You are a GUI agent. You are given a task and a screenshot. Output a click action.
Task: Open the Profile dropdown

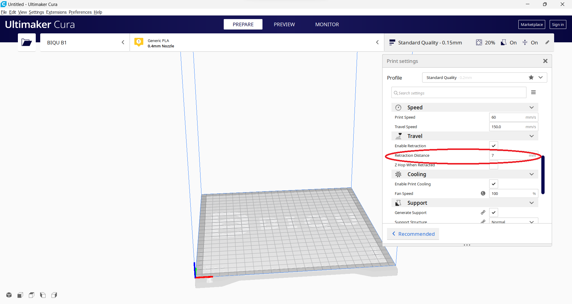click(x=484, y=77)
